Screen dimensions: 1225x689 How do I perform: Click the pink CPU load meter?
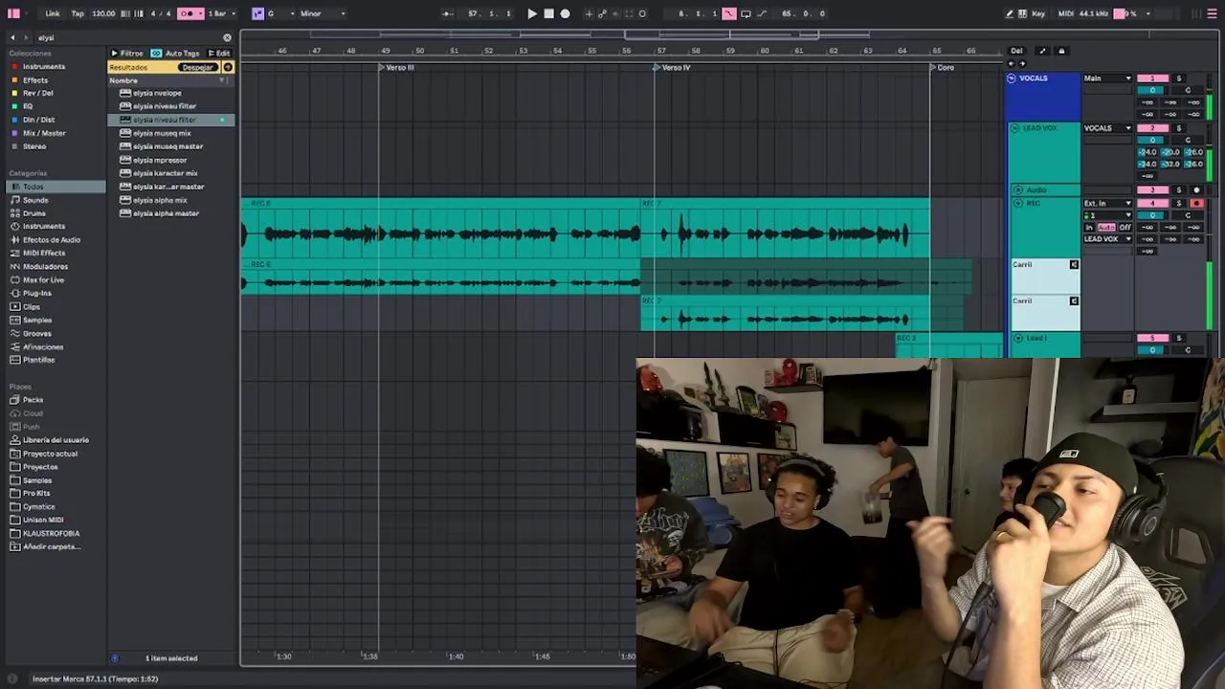1125,13
